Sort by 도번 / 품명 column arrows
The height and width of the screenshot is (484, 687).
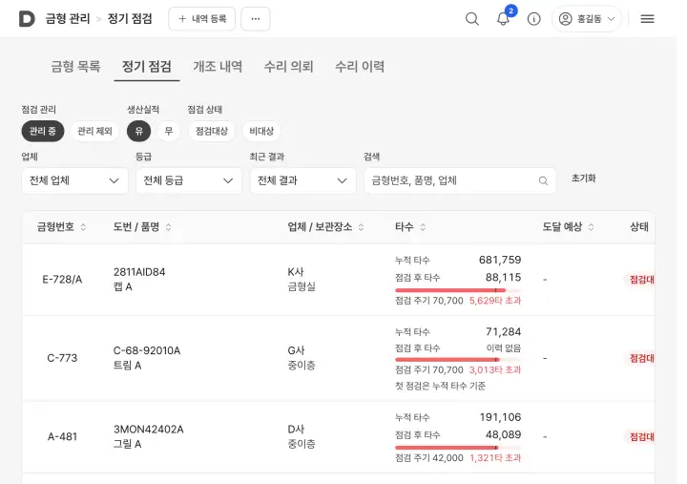click(168, 226)
